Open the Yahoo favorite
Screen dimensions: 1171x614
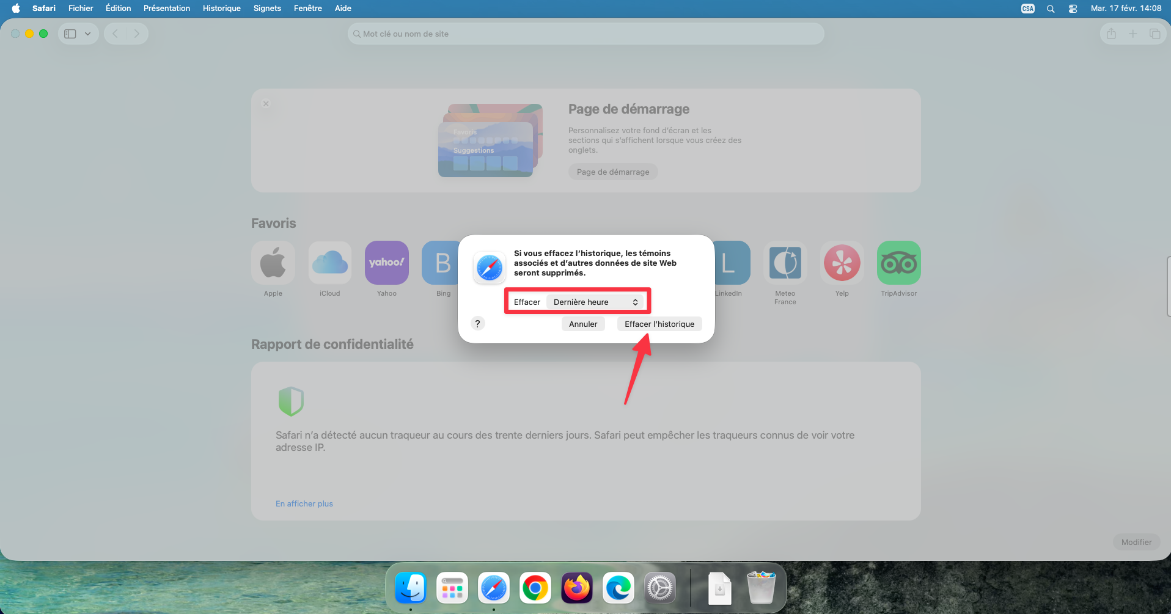387,263
